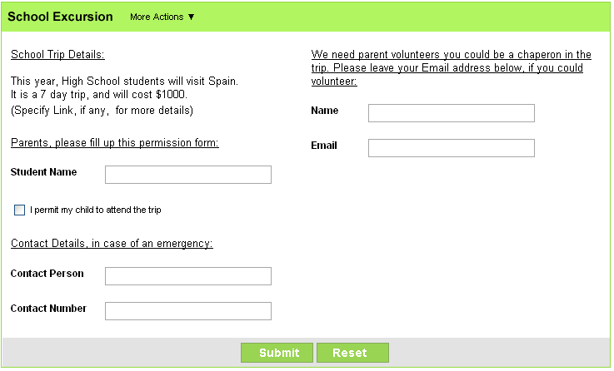614x371 pixels.
Task: Focus the Contact Person input box
Action: [188, 276]
